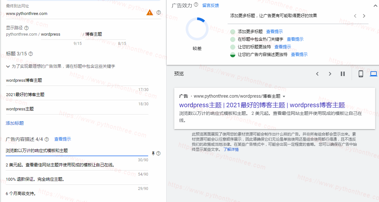Show previous ad strength suggestion
The image size is (379, 202).
click(355, 16)
